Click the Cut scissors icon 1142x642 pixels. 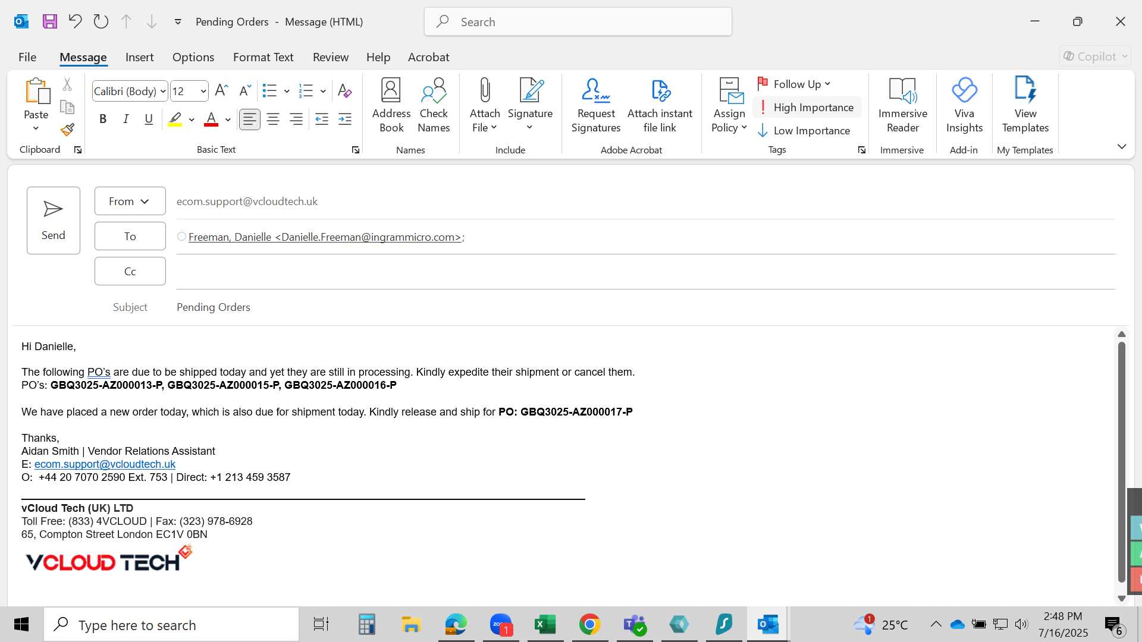(x=67, y=85)
